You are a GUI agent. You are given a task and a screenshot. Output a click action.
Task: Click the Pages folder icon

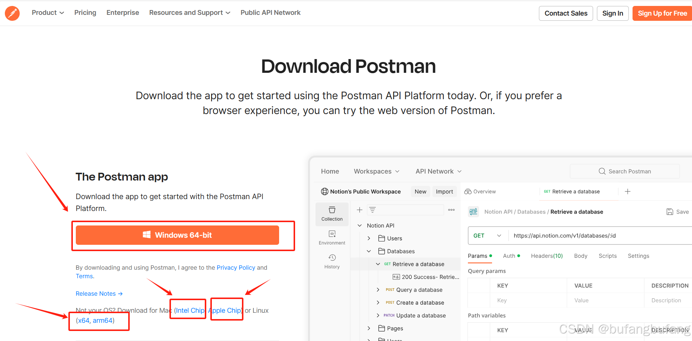[381, 328]
